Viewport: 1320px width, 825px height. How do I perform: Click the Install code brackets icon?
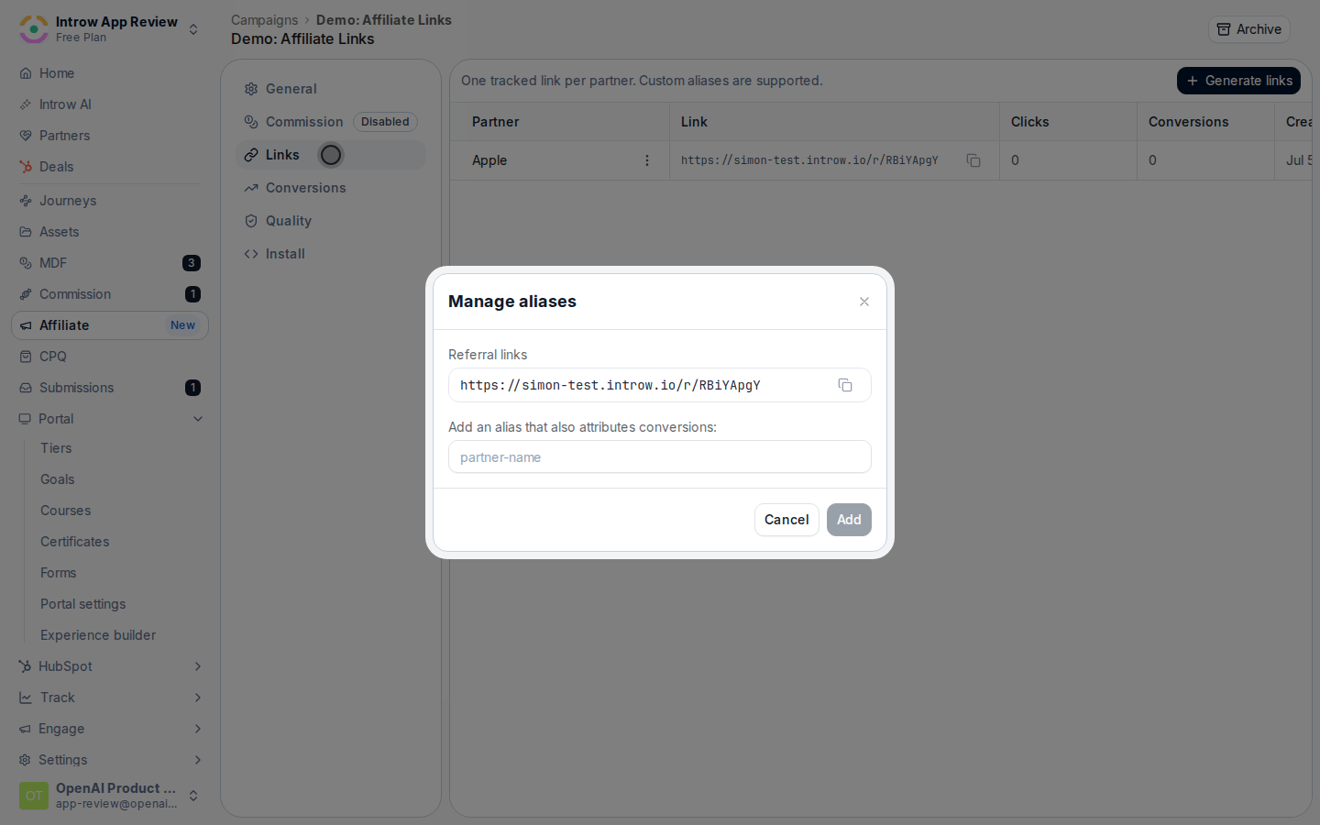[251, 254]
